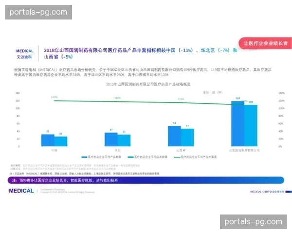This screenshot has height=234, width=292.
Task: Click the left axis value 140
Action: click(x=18, y=93)
